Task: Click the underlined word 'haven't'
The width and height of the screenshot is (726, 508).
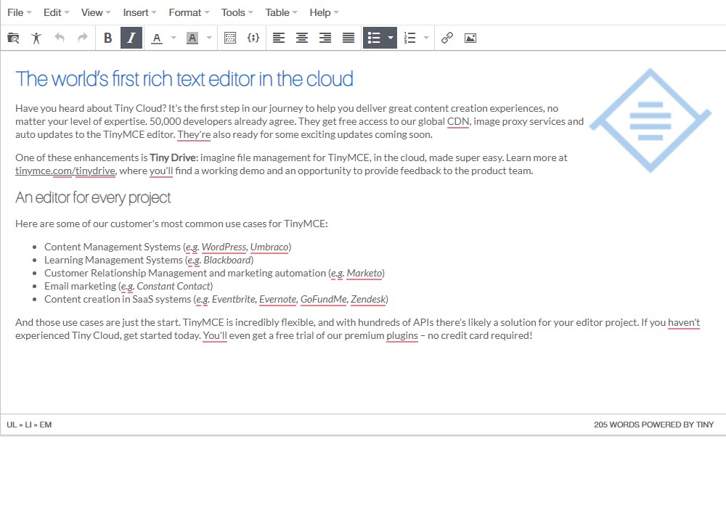Action: (x=684, y=322)
